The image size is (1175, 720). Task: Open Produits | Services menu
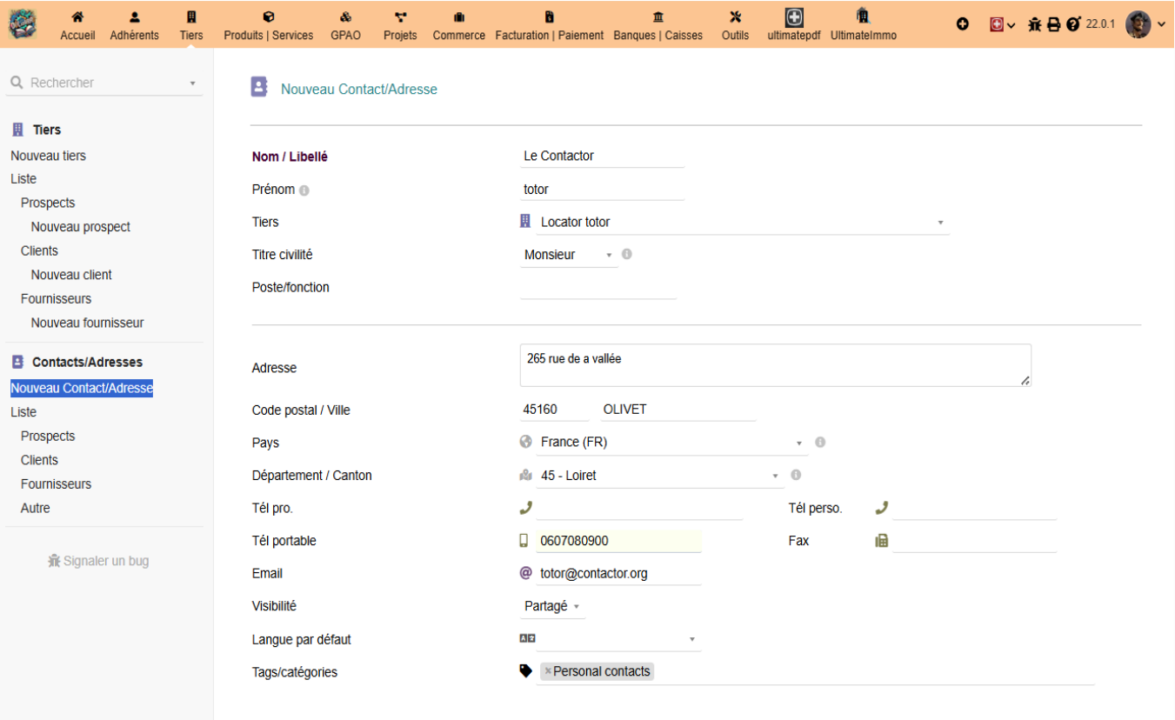(x=269, y=25)
